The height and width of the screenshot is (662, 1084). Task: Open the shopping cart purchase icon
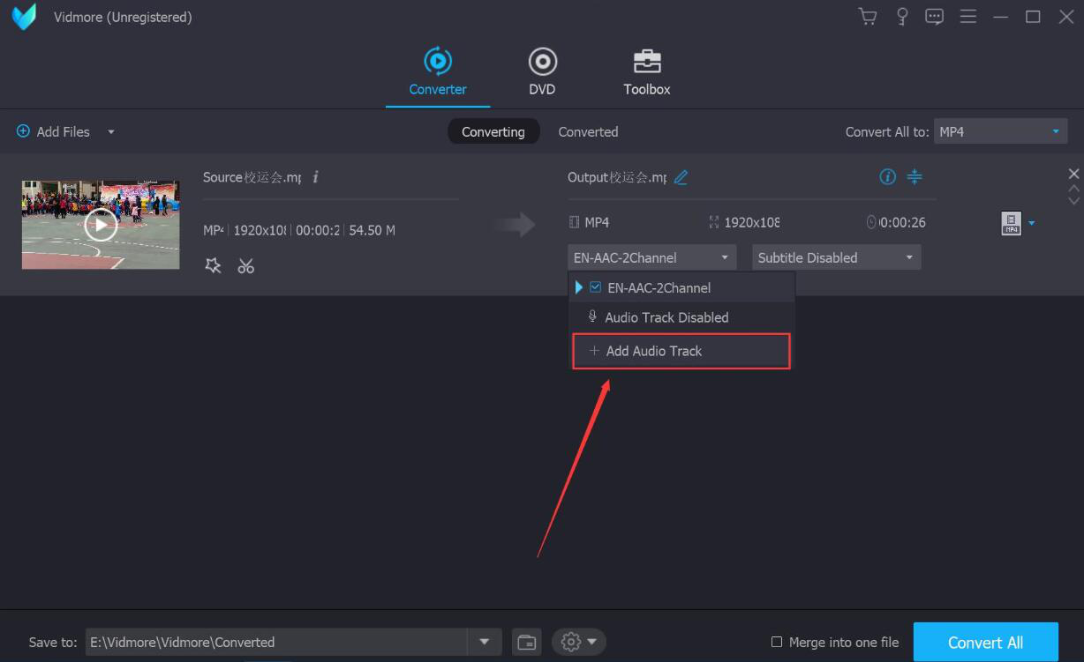pos(868,17)
